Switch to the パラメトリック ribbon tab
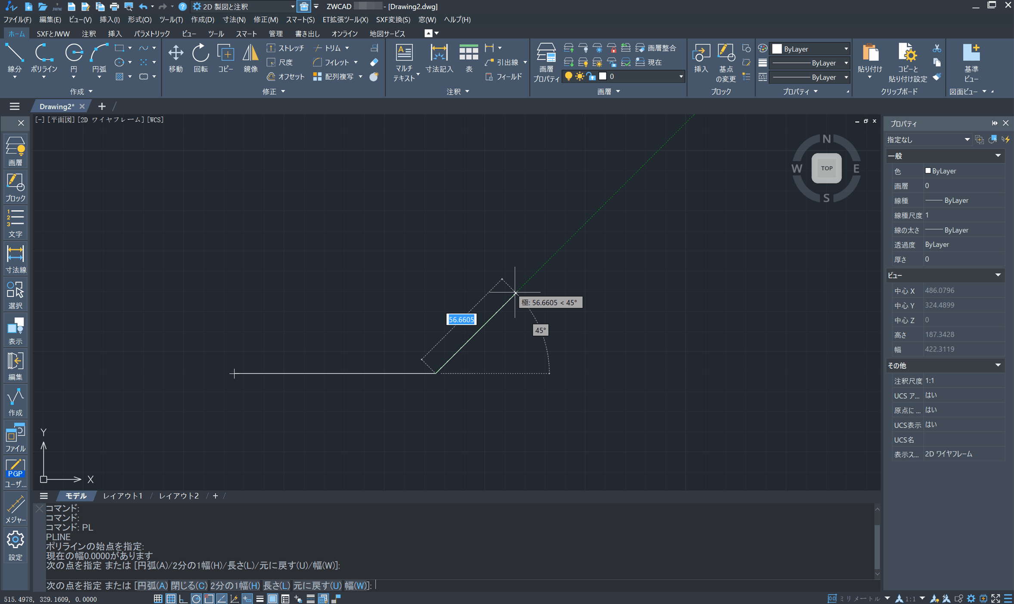This screenshot has height=604, width=1014. tap(151, 34)
